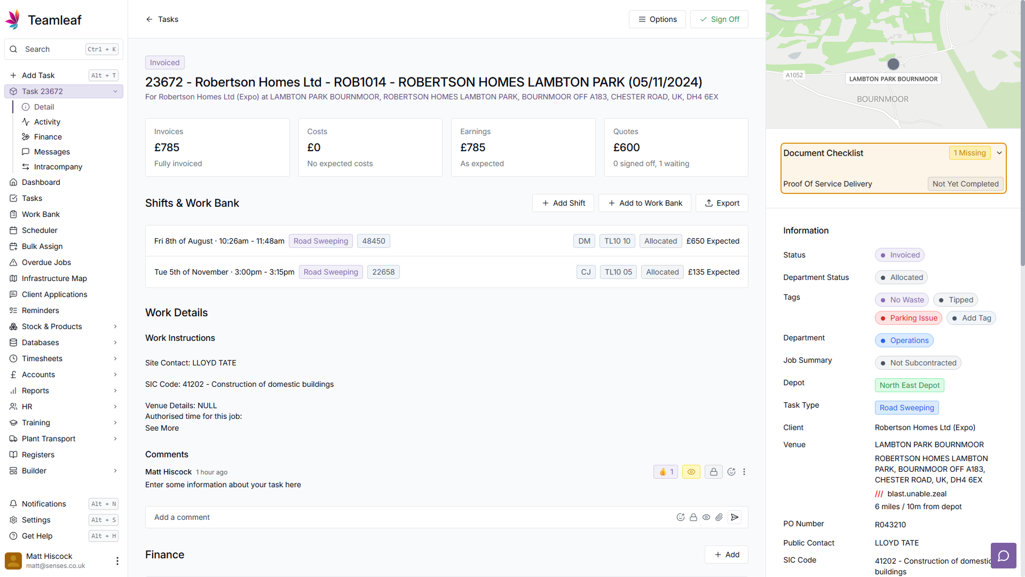This screenshot has width=1025, height=577.
Task: Send the comment with the arrow icon
Action: (735, 517)
